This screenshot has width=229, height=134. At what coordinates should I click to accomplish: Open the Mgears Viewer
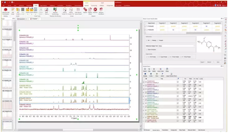pos(90,11)
